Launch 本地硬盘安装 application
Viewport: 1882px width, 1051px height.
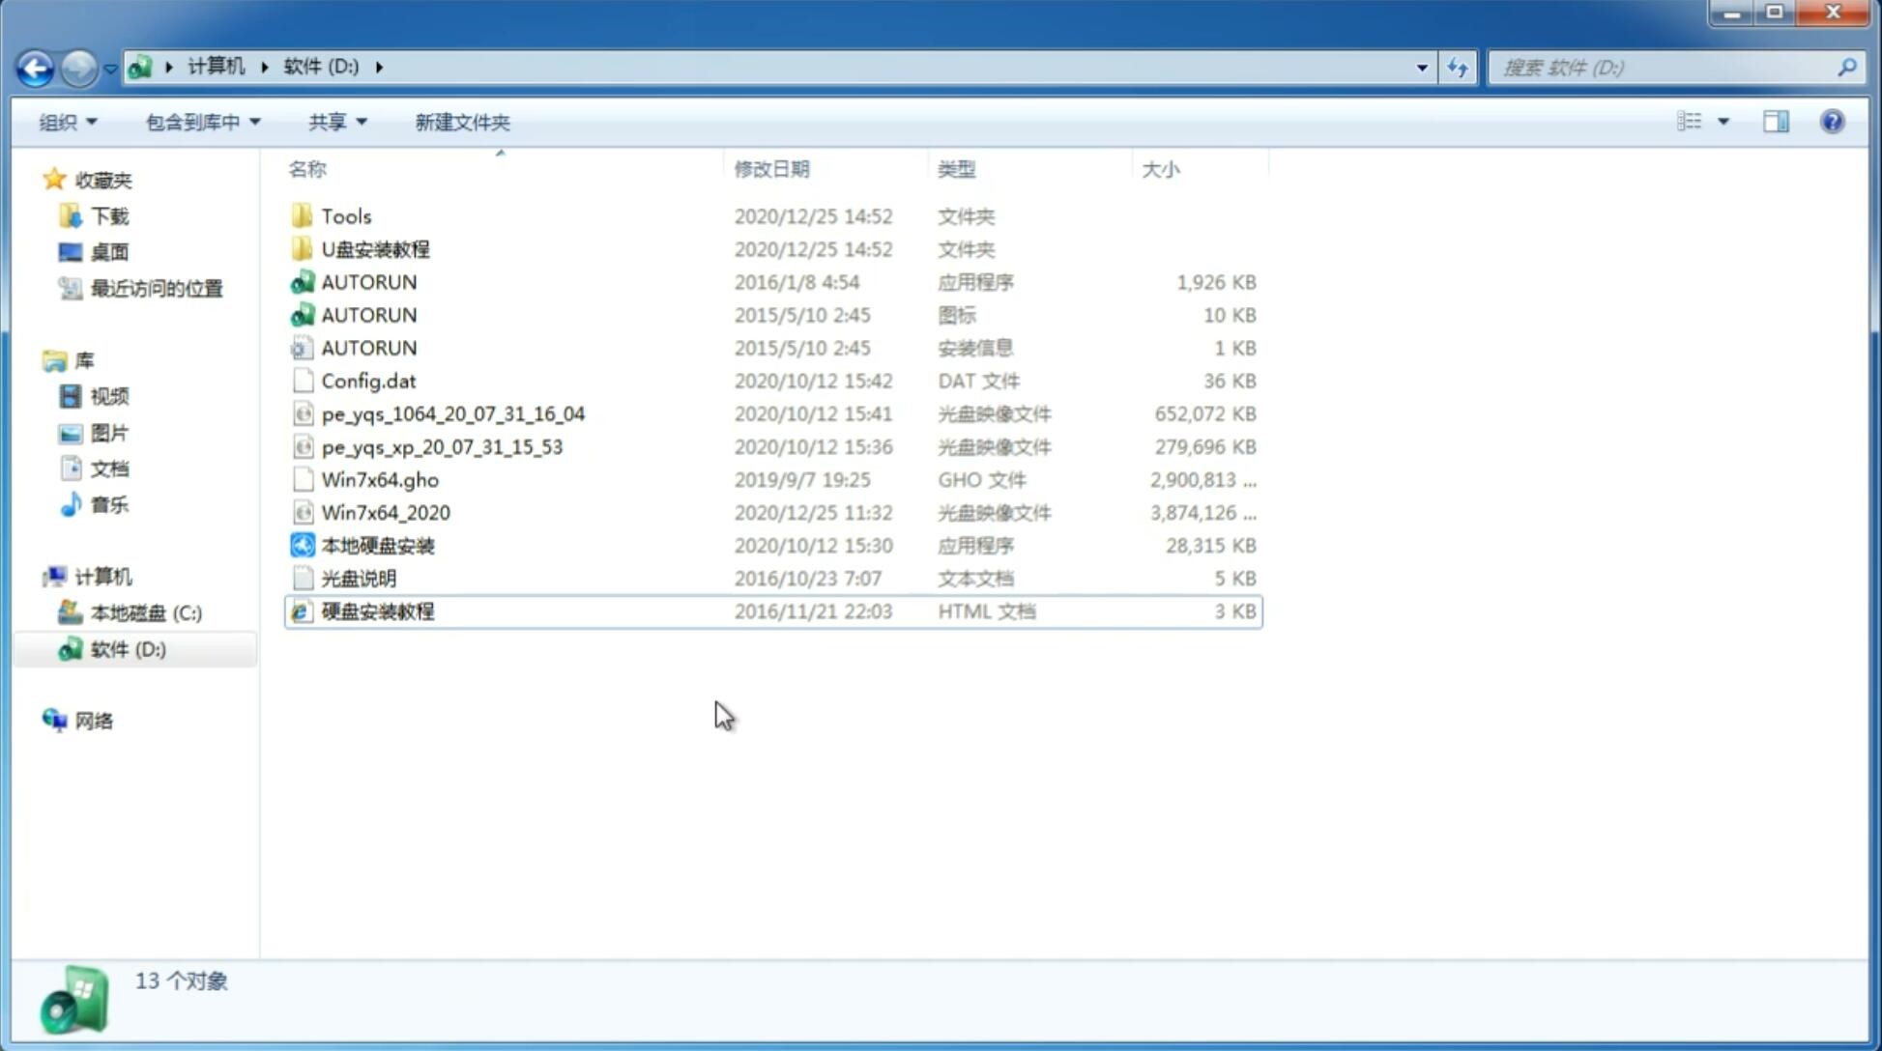[377, 545]
